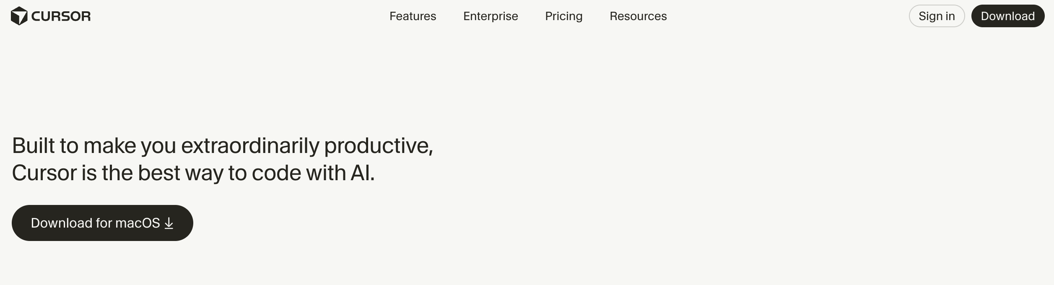
Task: Click the Download button in top navigation
Action: tap(1007, 16)
